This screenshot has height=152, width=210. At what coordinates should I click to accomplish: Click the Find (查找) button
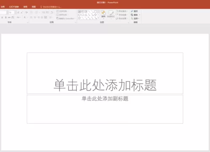tap(134, 11)
